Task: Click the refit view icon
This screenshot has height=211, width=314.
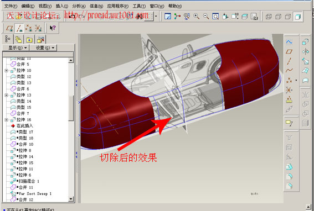Action: pos(215,17)
